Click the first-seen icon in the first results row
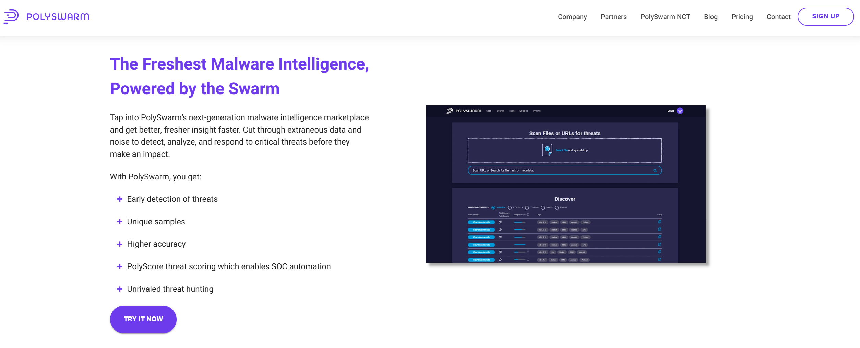Viewport: 860px width, 348px height. point(500,222)
